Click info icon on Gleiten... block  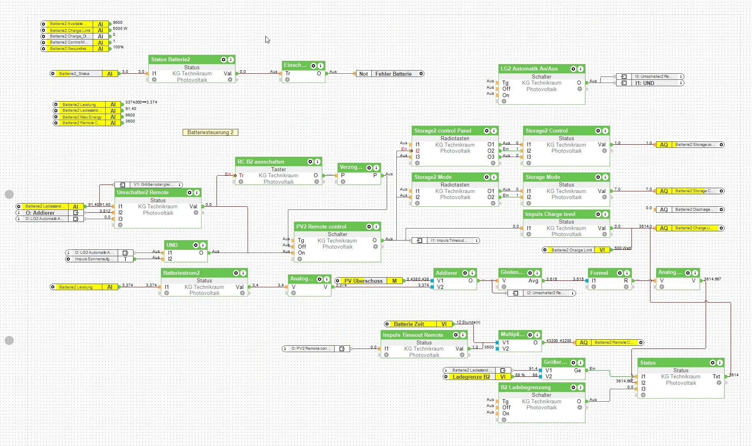tap(537, 273)
